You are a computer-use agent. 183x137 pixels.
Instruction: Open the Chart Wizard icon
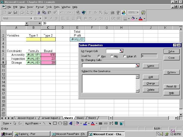click(x=113, y=13)
